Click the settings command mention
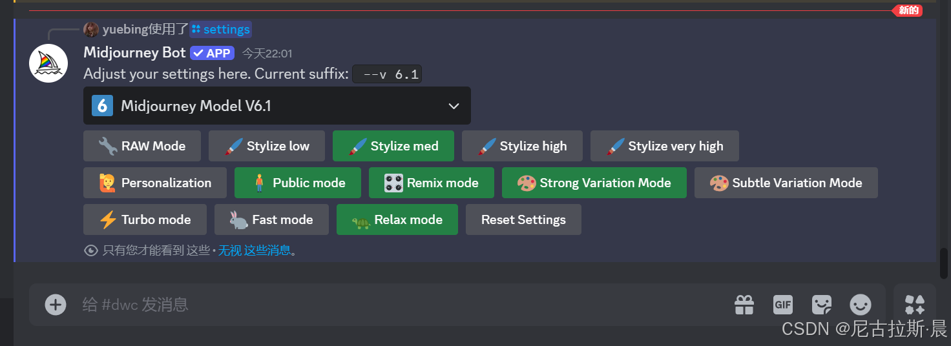 220,29
